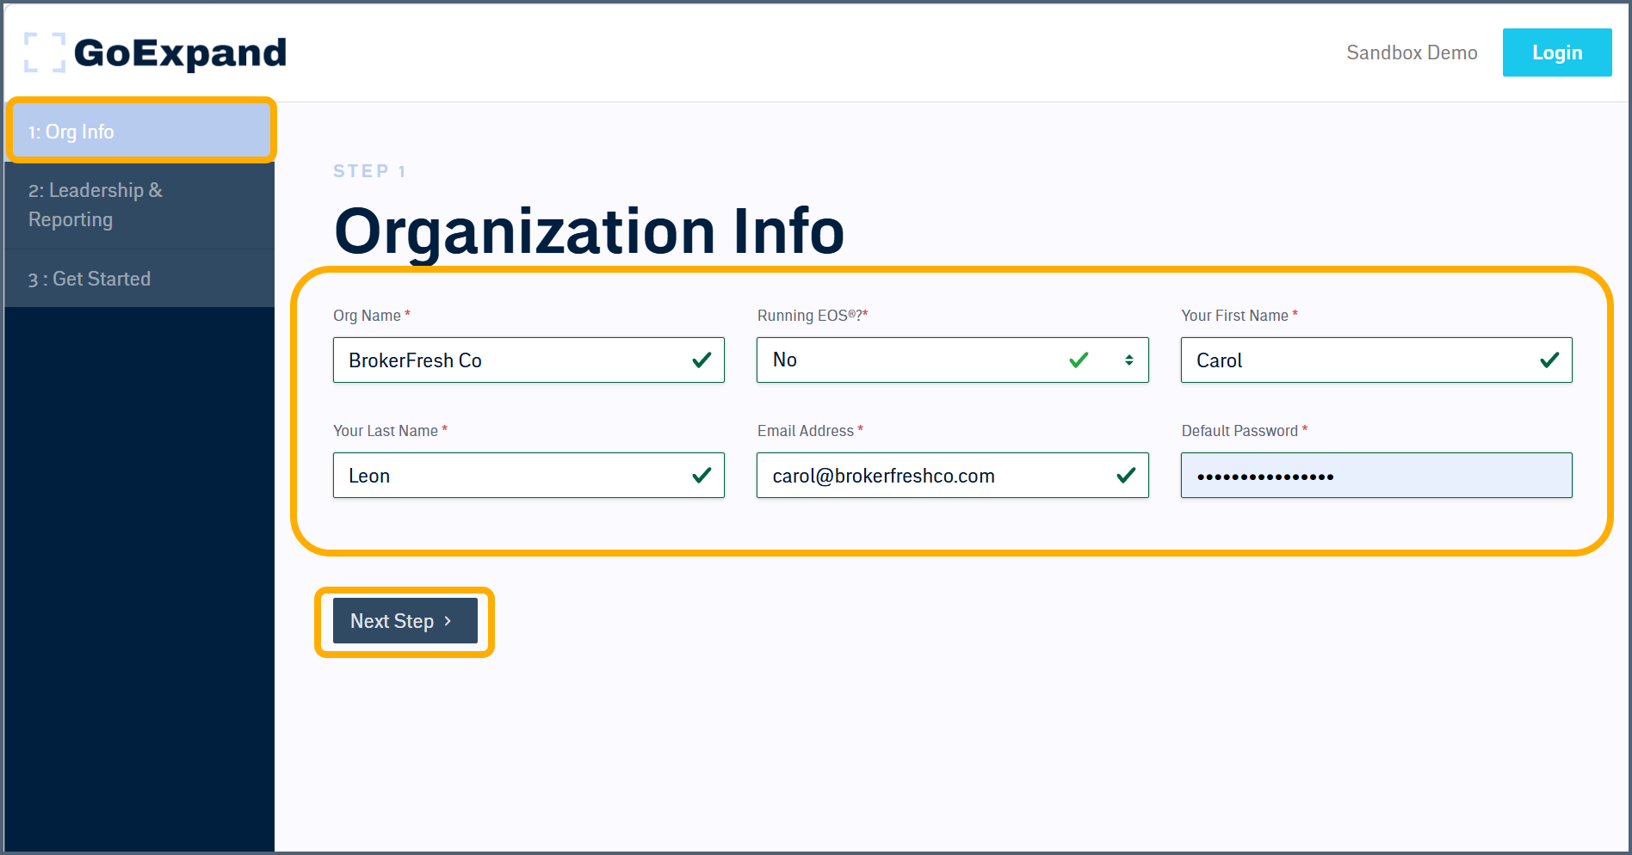Go to 2: Leadership & Reporting step
Screen dimensions: 1632x855
[140, 205]
